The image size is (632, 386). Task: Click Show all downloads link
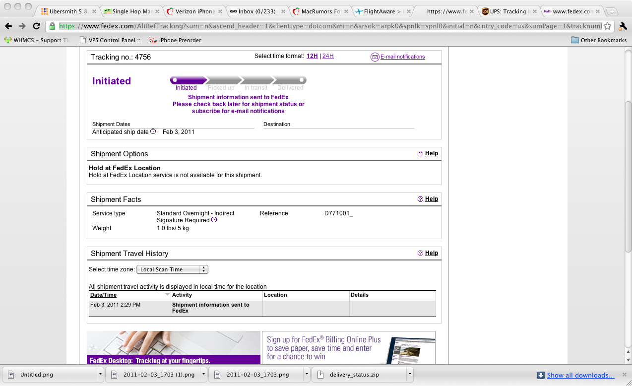pyautogui.click(x=580, y=375)
